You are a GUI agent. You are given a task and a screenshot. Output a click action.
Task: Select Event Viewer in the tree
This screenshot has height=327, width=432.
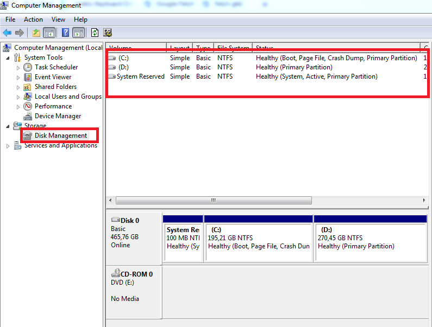pos(53,77)
